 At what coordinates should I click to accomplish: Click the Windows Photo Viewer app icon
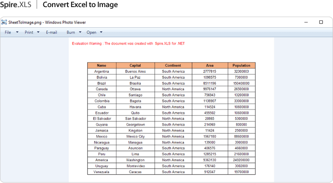coord(4,22)
